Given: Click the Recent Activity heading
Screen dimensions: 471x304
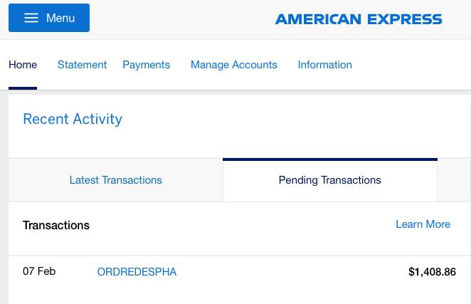Looking at the screenshot, I should pyautogui.click(x=73, y=119).
